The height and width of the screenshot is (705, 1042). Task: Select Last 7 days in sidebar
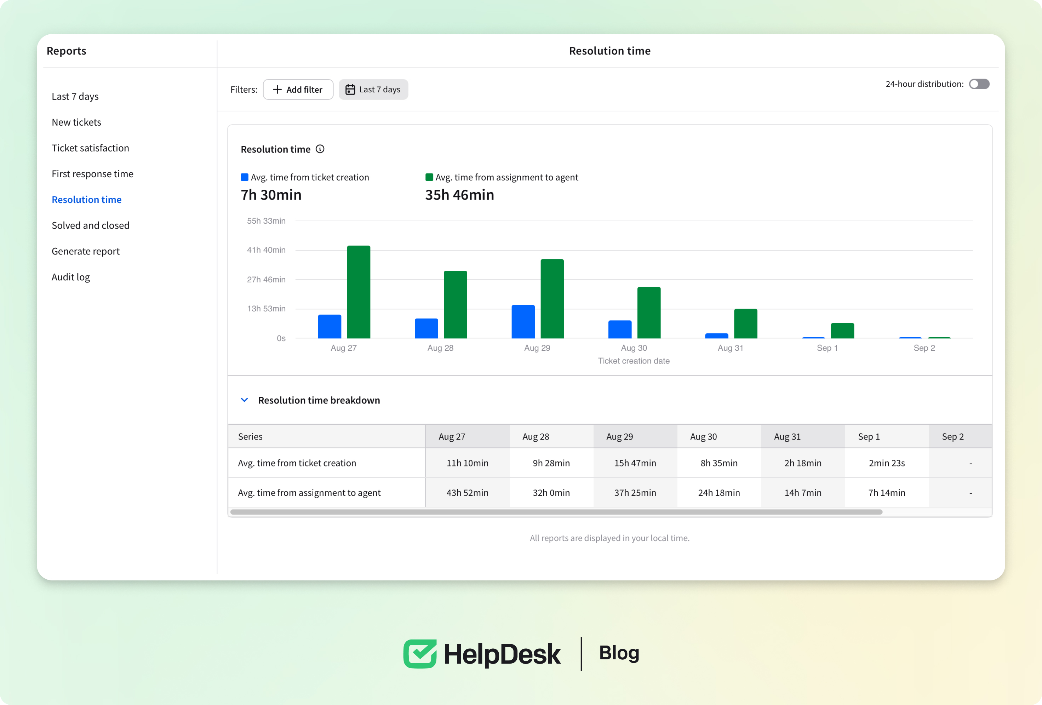[x=75, y=96]
